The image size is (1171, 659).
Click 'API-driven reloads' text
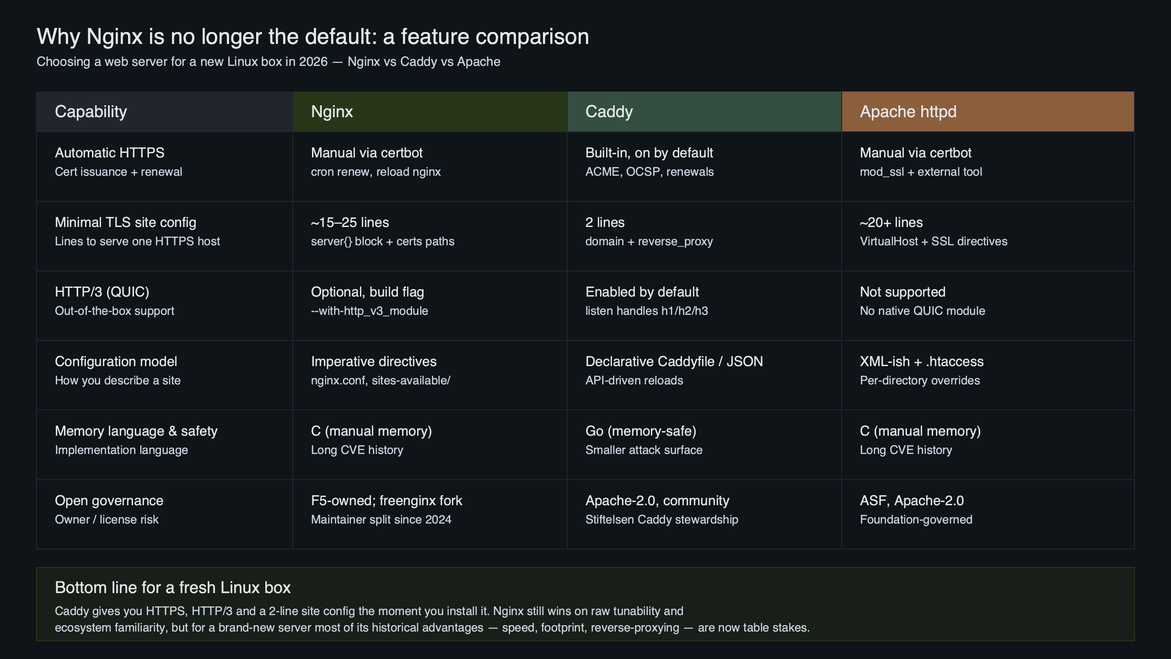tap(634, 381)
